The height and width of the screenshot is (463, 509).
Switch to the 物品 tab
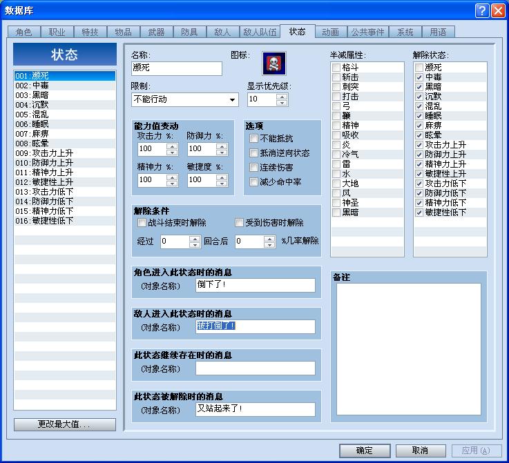pos(123,32)
